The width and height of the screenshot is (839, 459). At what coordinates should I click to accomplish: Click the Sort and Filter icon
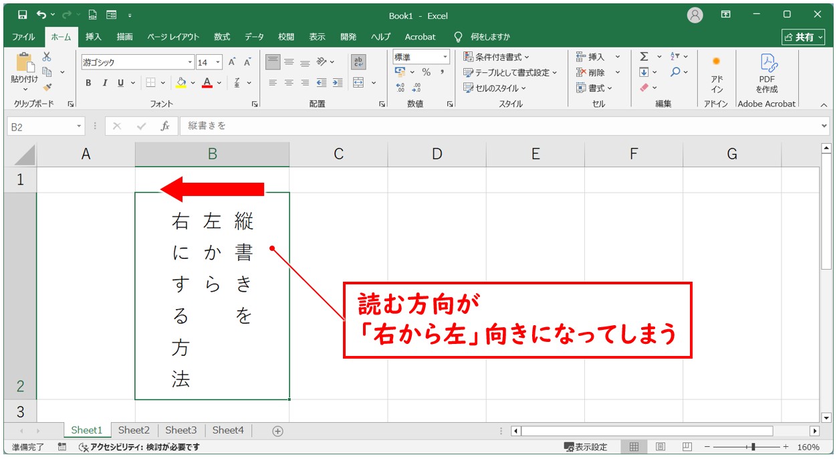[675, 57]
